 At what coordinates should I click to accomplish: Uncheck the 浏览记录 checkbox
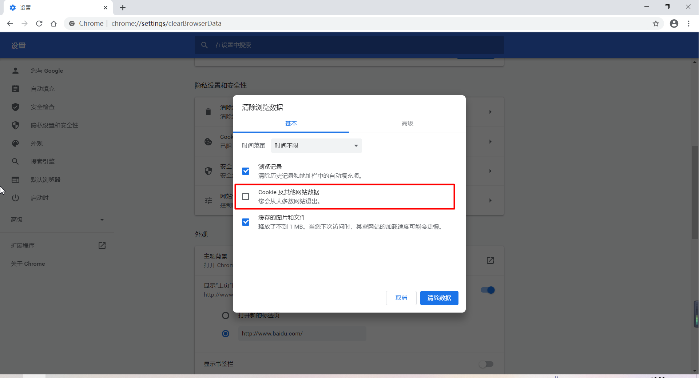(246, 171)
